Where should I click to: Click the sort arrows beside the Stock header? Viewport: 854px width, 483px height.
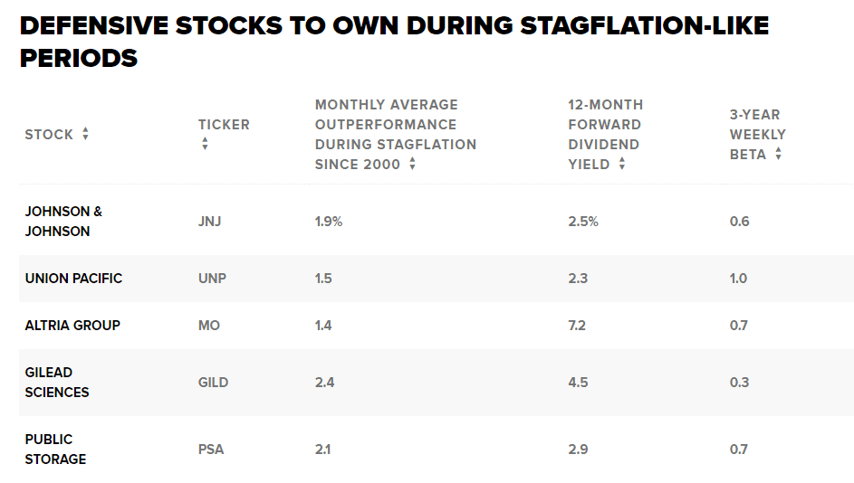[85, 134]
